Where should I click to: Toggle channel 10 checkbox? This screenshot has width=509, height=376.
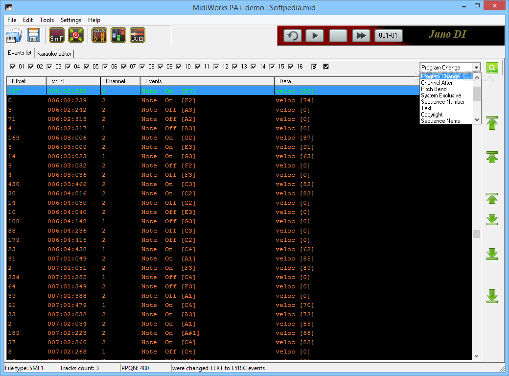tap(179, 67)
